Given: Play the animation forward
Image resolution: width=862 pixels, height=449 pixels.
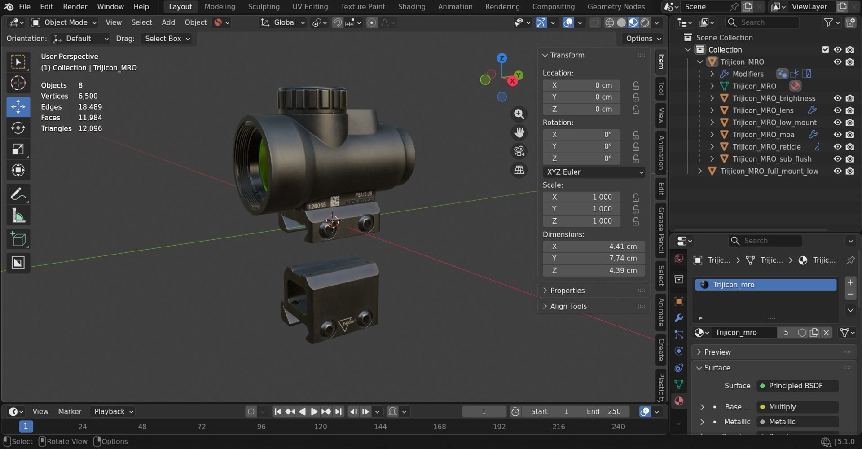Looking at the screenshot, I should (314, 411).
